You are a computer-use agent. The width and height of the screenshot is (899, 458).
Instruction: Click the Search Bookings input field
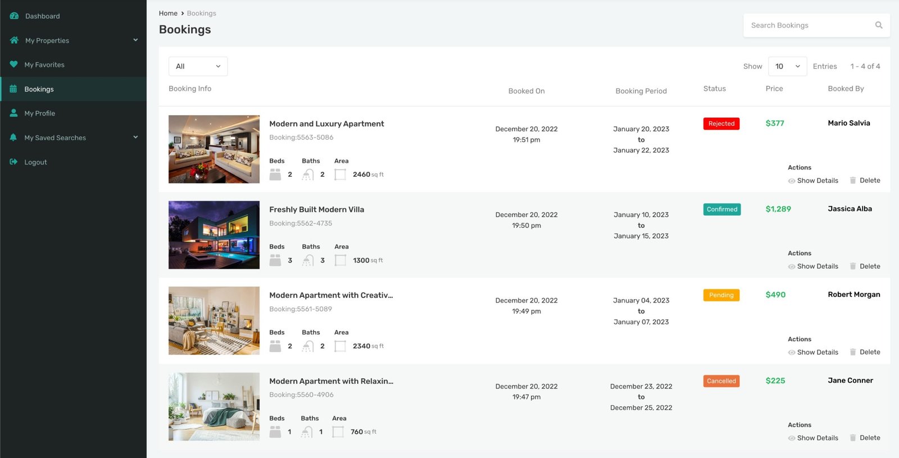tap(808, 25)
